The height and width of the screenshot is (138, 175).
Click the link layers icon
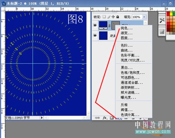[97, 118]
